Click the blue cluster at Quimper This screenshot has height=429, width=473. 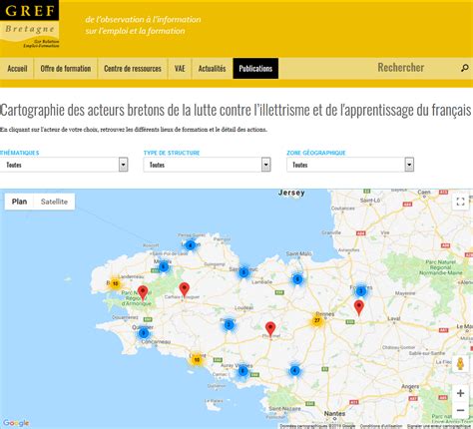(144, 333)
